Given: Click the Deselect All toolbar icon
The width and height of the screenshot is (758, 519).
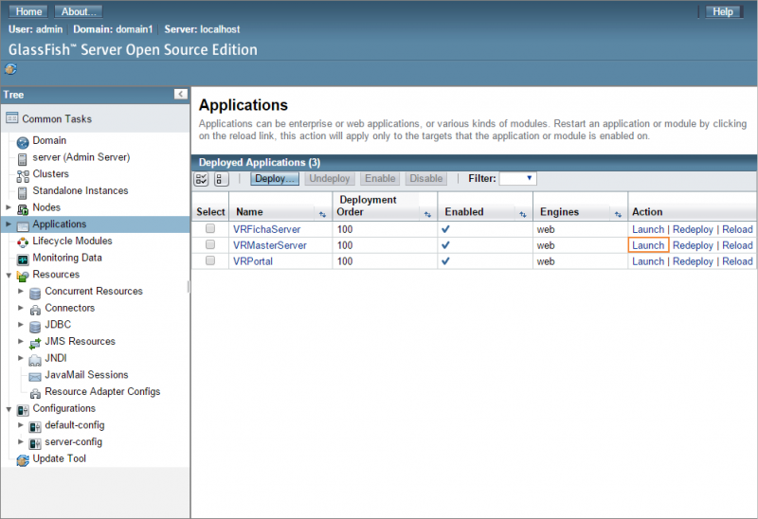Looking at the screenshot, I should [222, 179].
